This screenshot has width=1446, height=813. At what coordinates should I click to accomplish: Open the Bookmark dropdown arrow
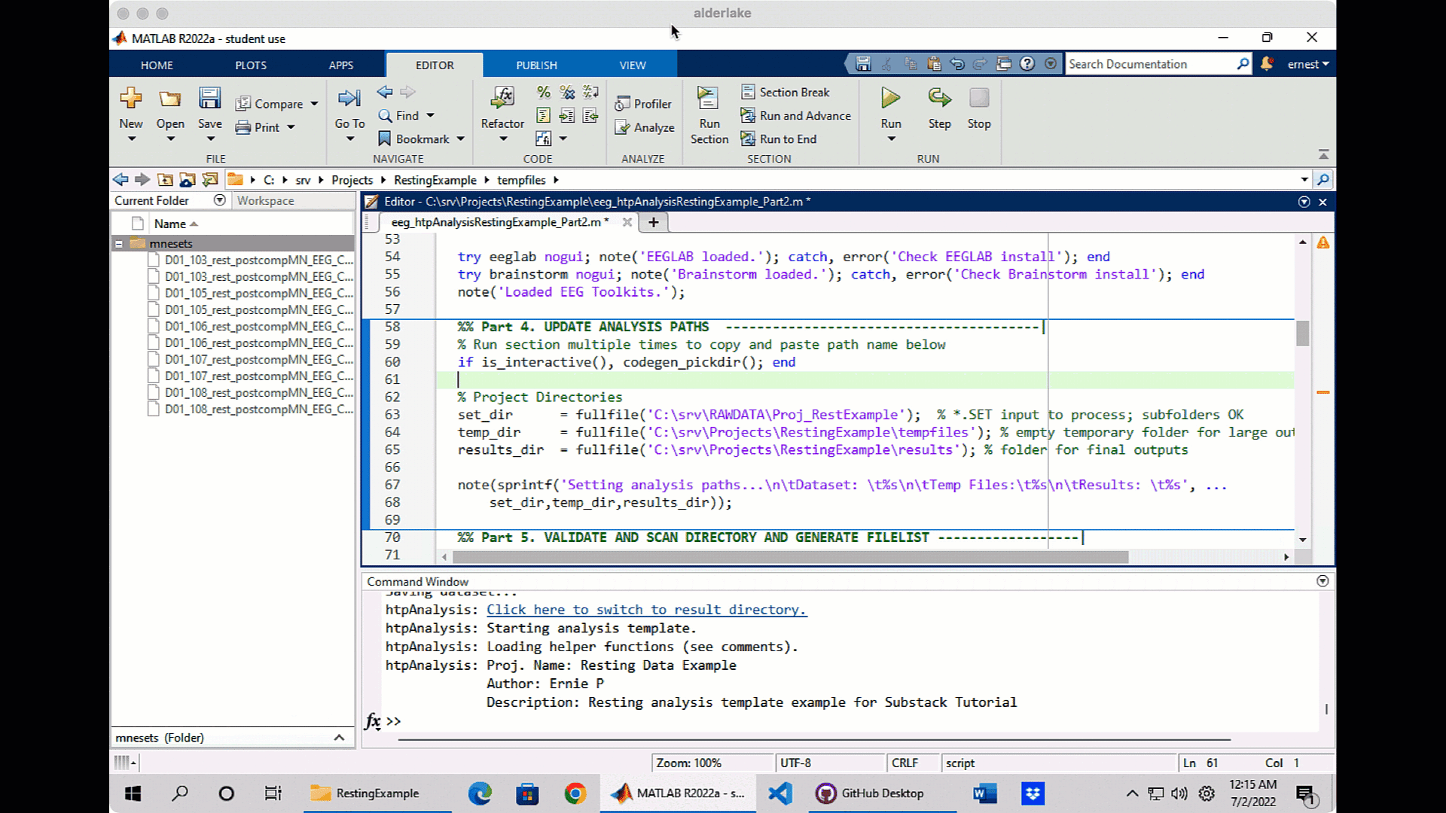click(x=461, y=139)
